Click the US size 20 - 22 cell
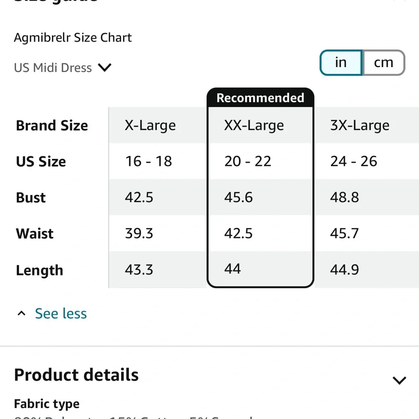 pyautogui.click(x=248, y=161)
